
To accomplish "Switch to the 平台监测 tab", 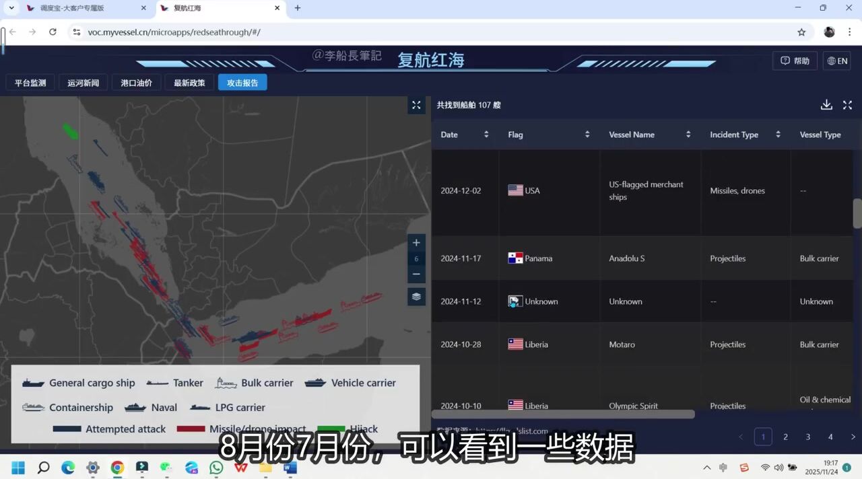I will pyautogui.click(x=30, y=83).
